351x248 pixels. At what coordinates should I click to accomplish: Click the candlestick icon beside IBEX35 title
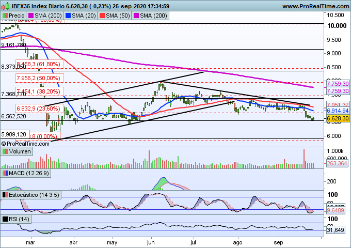point(5,6)
